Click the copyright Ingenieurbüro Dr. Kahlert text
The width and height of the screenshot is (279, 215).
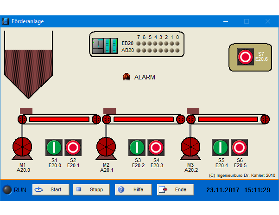click(242, 176)
